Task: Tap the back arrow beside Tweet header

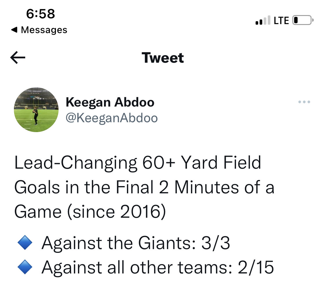Action: click(18, 58)
